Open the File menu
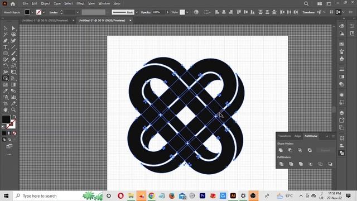This screenshot has width=357, height=201. click(26, 3)
